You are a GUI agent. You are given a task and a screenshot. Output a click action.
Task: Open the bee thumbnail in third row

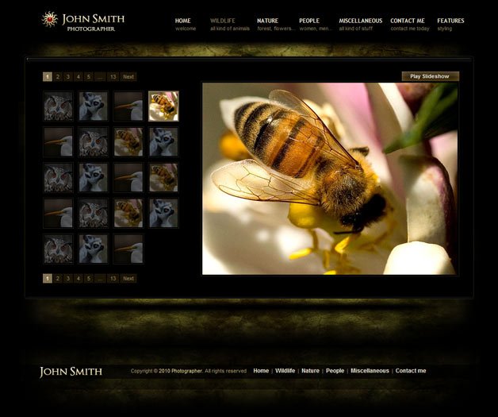point(163,177)
